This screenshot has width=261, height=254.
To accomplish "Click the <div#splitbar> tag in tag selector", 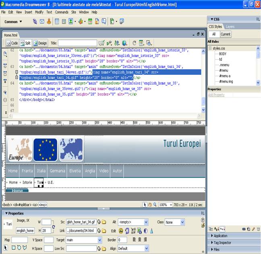I will tap(22, 205).
